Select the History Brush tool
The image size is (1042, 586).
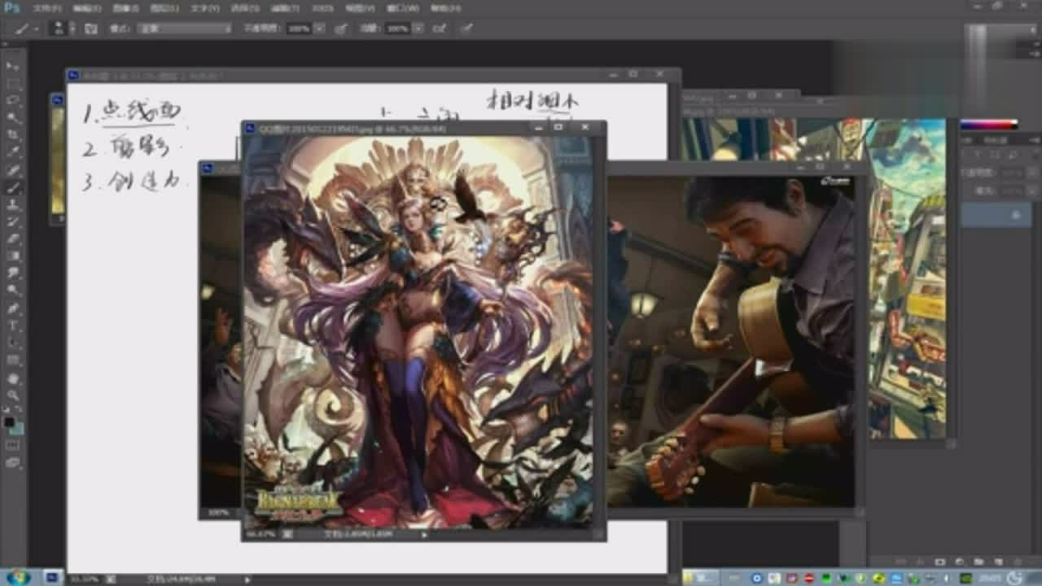point(13,221)
